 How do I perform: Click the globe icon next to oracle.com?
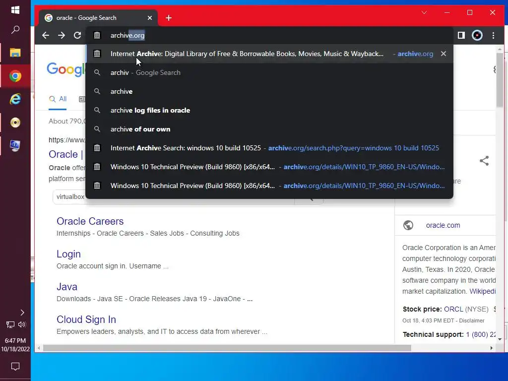[408, 225]
